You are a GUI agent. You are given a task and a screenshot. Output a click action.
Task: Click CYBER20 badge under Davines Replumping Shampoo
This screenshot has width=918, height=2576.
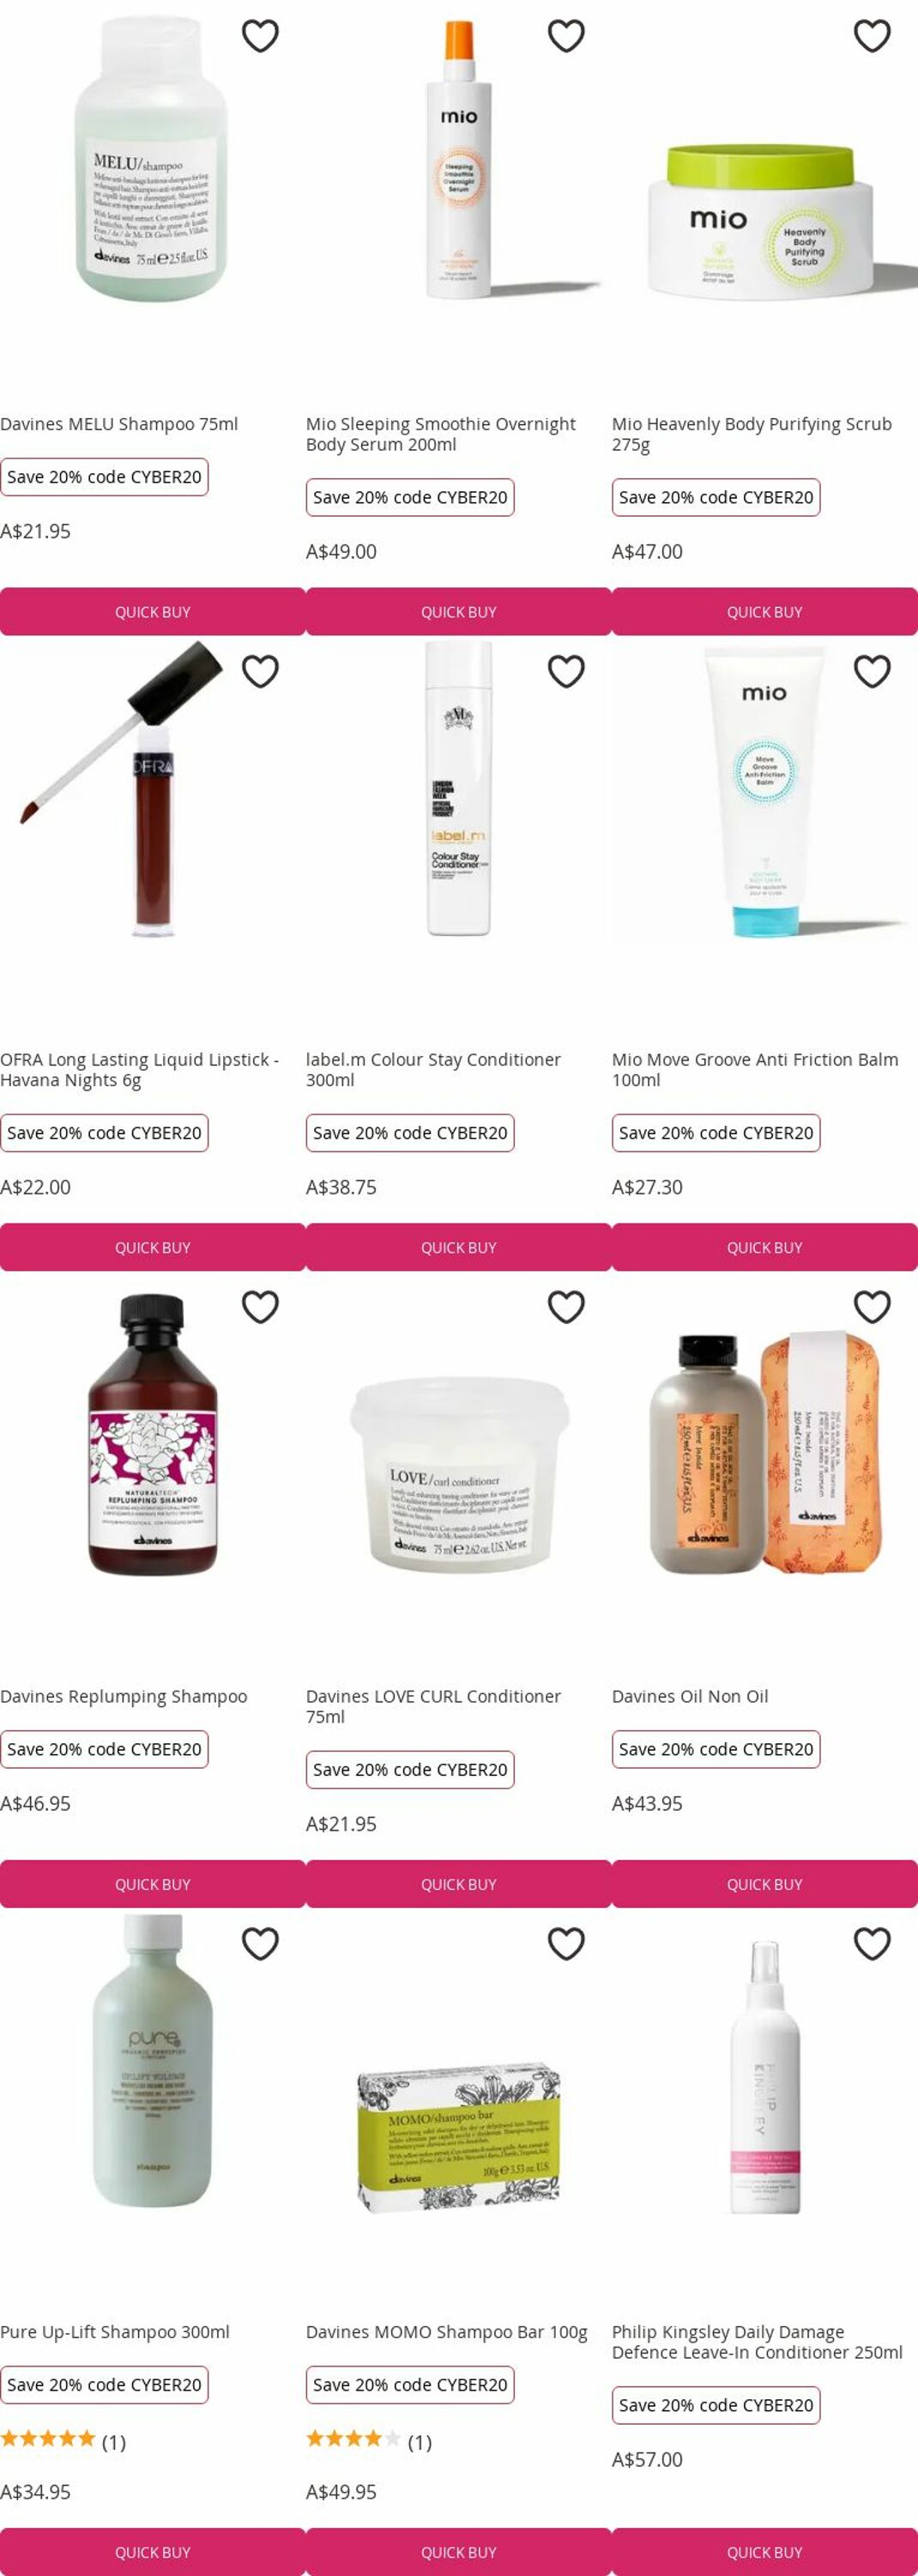pos(104,1749)
